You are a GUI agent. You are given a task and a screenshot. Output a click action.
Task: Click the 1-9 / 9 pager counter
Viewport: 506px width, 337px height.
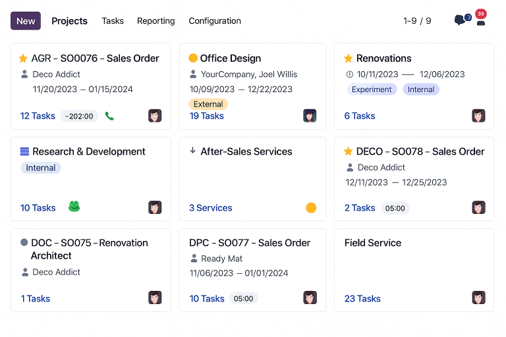417,21
